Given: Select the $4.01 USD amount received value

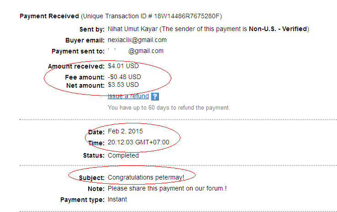Looking at the screenshot, I should point(123,67).
